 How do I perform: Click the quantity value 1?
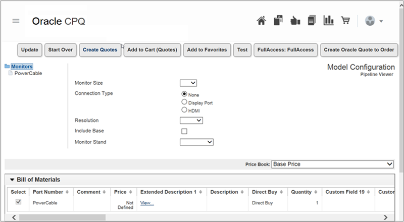click(x=317, y=203)
